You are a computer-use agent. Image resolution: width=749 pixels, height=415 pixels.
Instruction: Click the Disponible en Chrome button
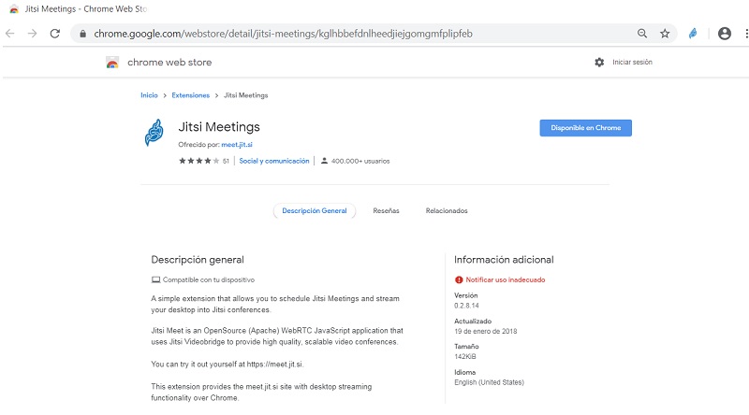click(585, 128)
